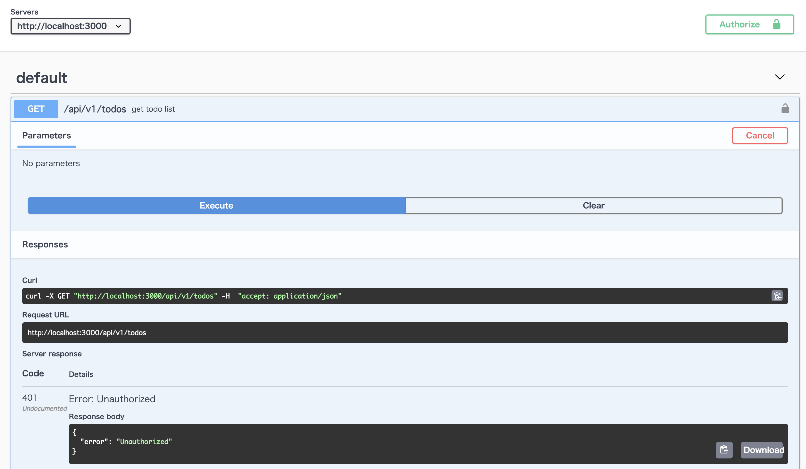Download the response body
Screen dimensions: 806x469
762,450
